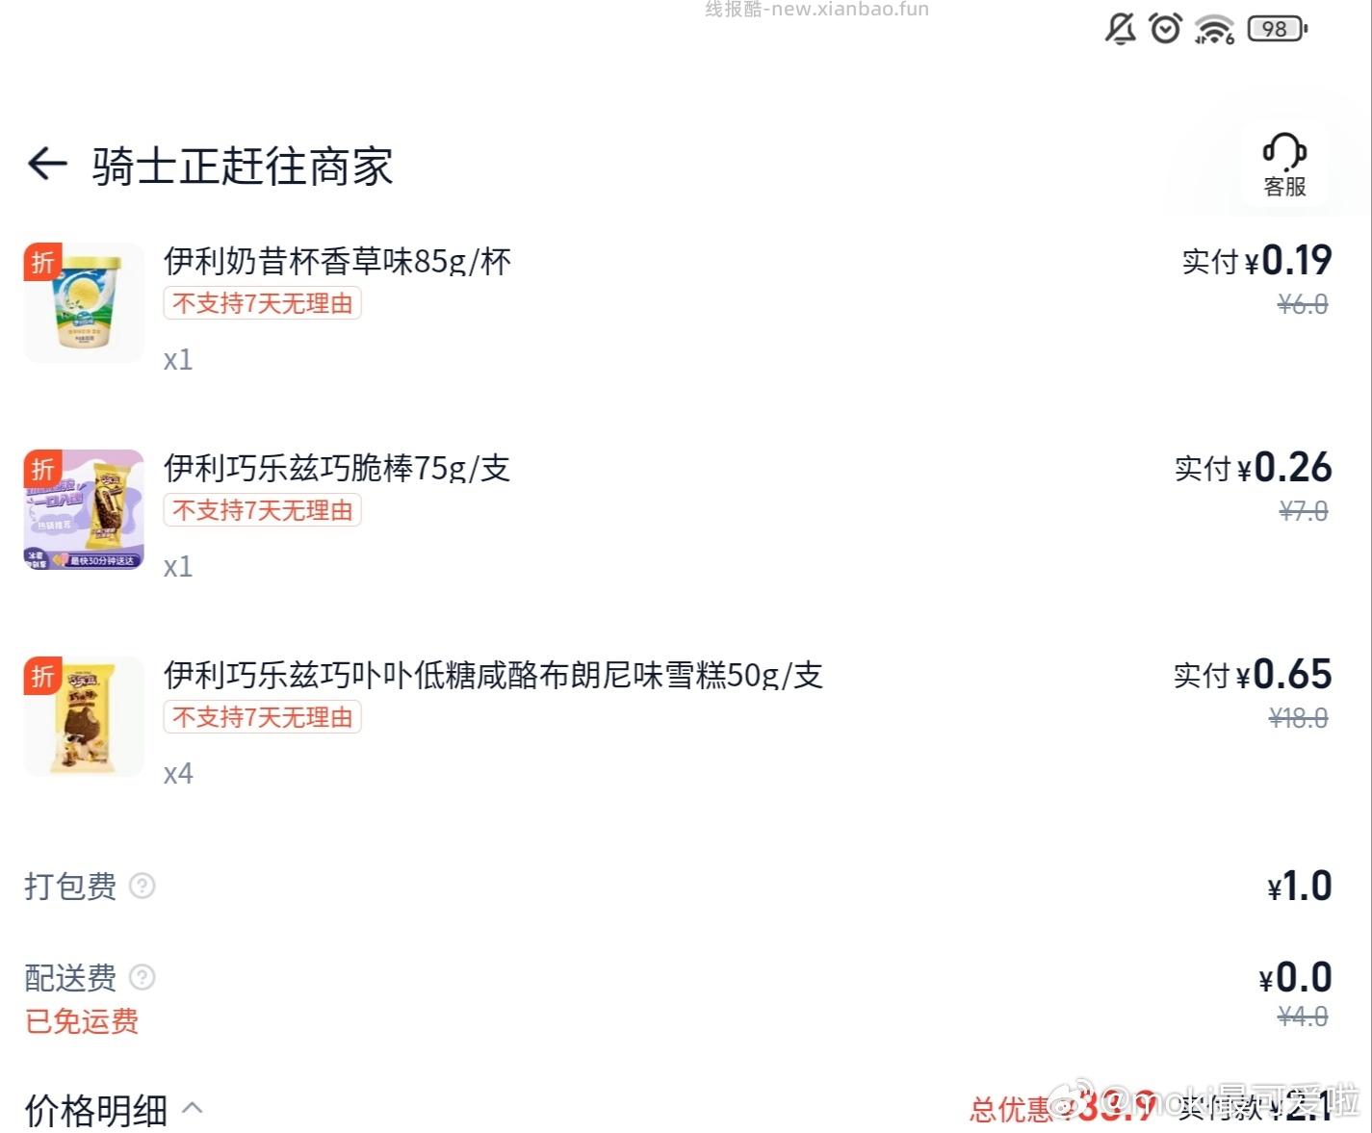Tap the 骑士正赶往商家 header title

click(241, 165)
